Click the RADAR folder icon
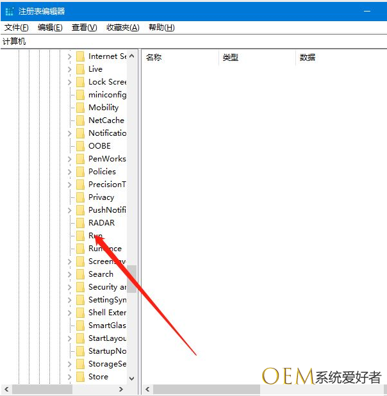 tap(80, 223)
